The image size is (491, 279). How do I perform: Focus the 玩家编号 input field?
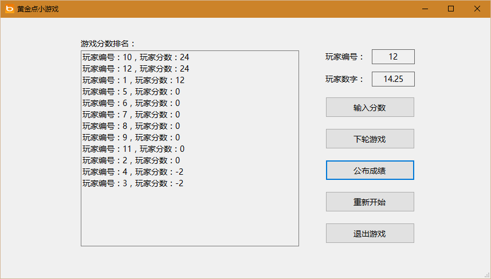click(393, 57)
